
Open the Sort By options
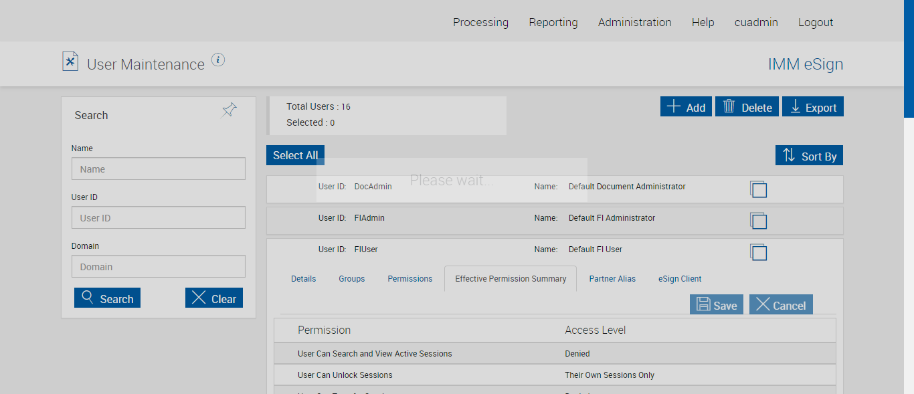pyautogui.click(x=810, y=155)
